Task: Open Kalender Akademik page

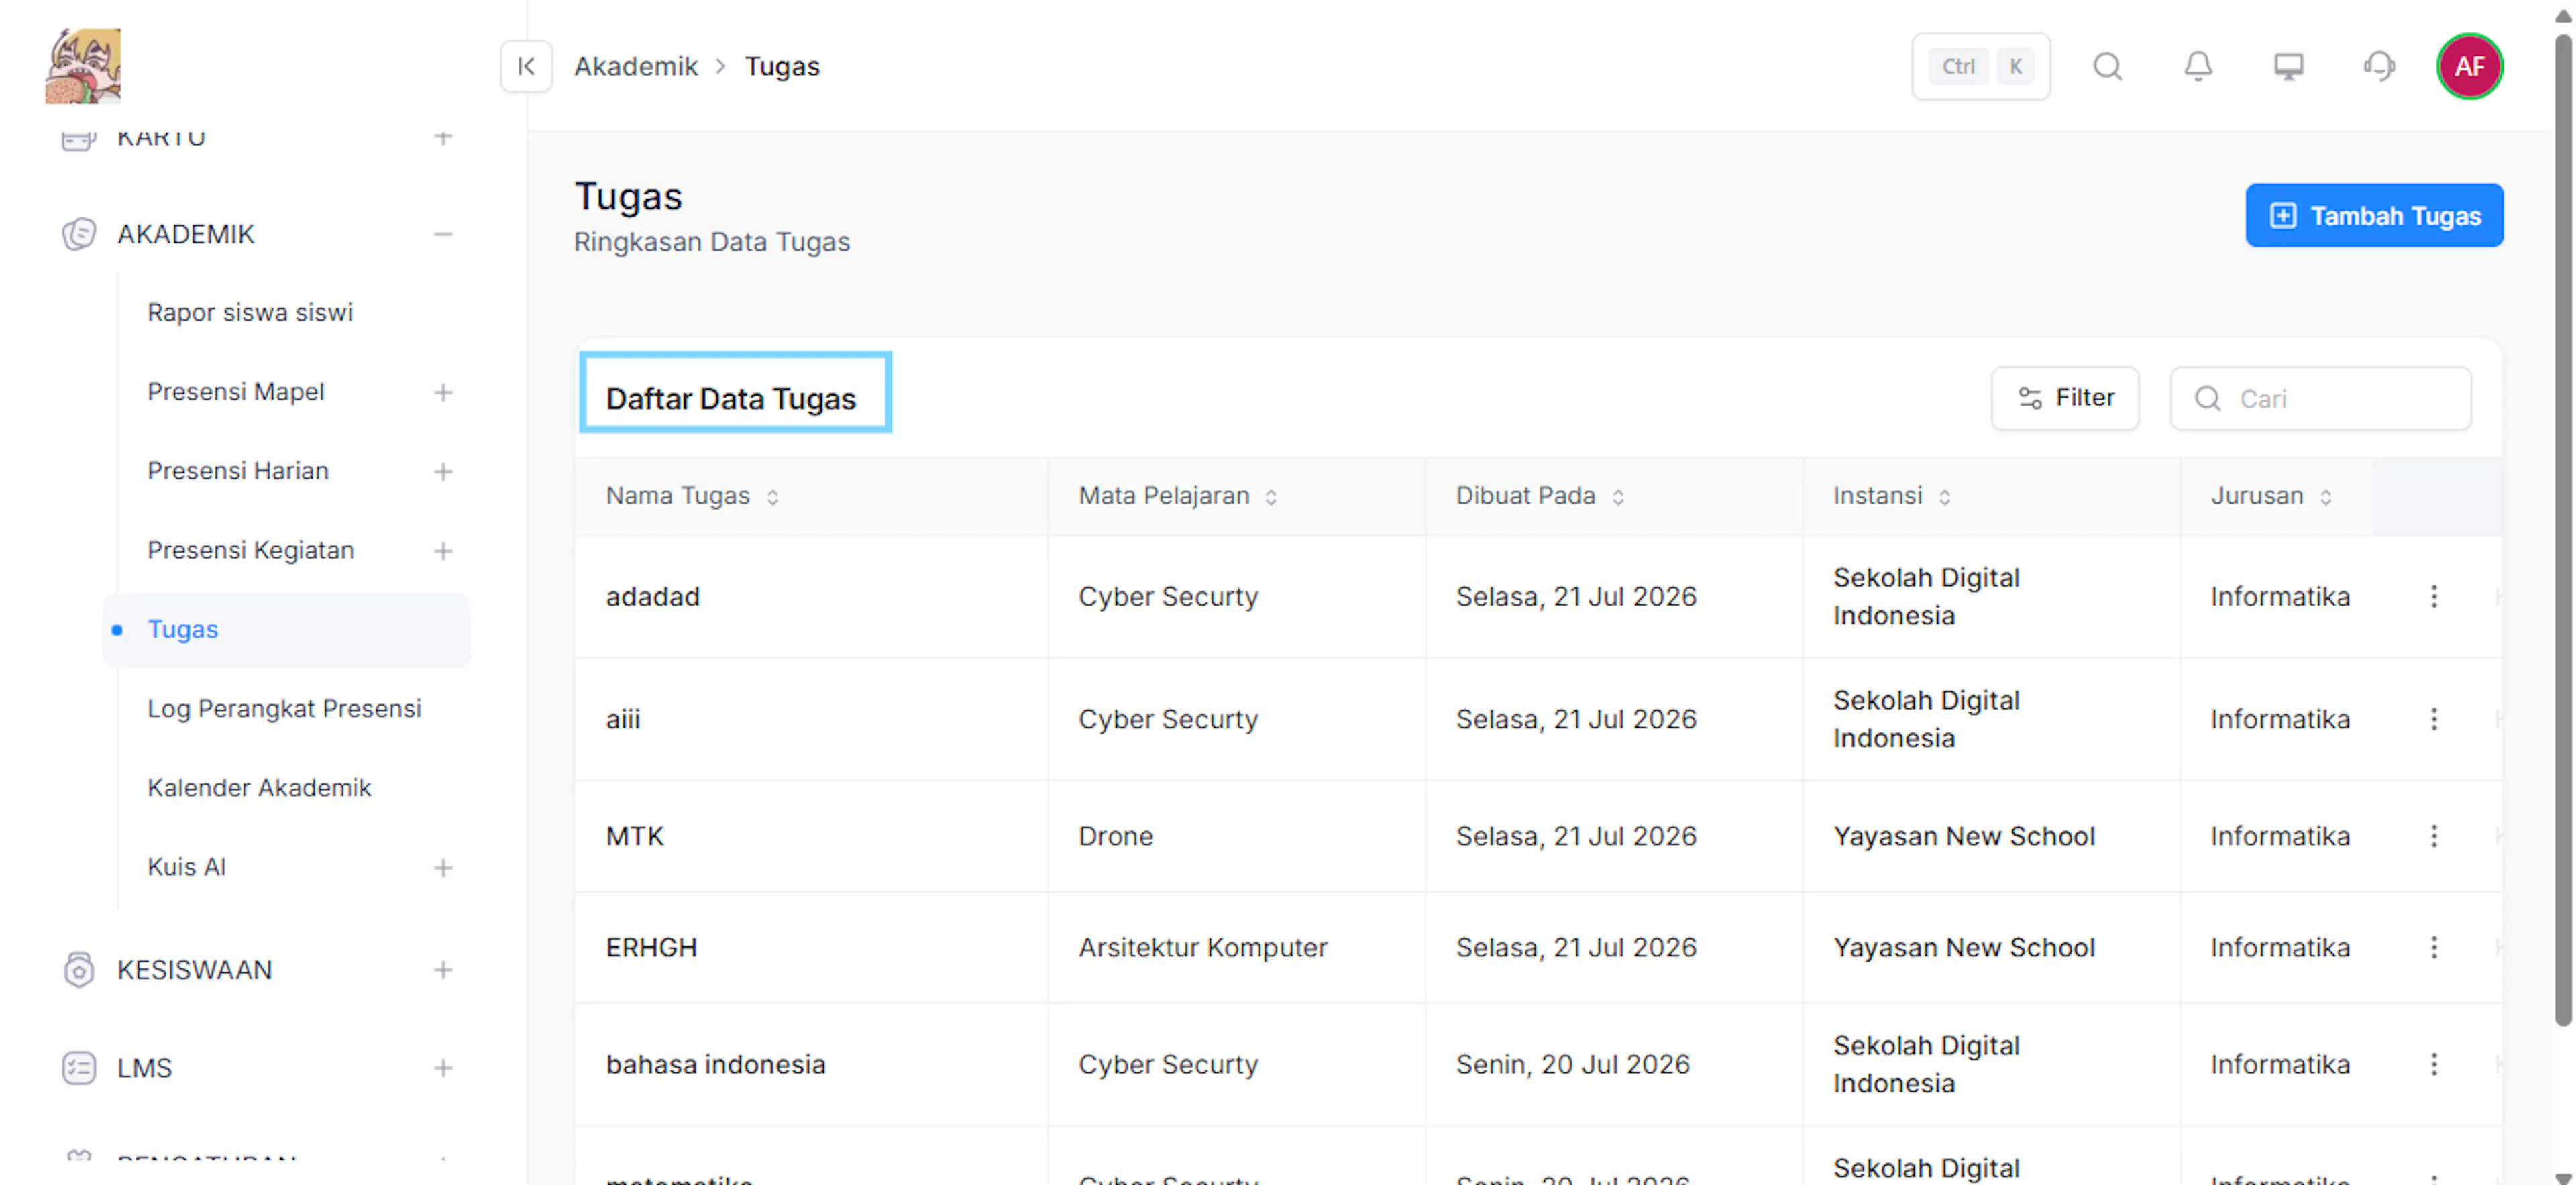Action: click(259, 787)
